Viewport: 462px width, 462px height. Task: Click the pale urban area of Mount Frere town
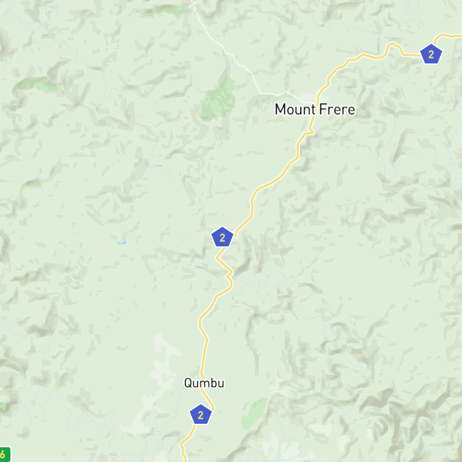[x=308, y=98]
